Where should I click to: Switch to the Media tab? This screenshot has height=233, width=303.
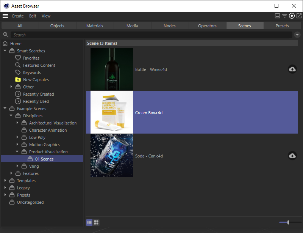coord(132,25)
